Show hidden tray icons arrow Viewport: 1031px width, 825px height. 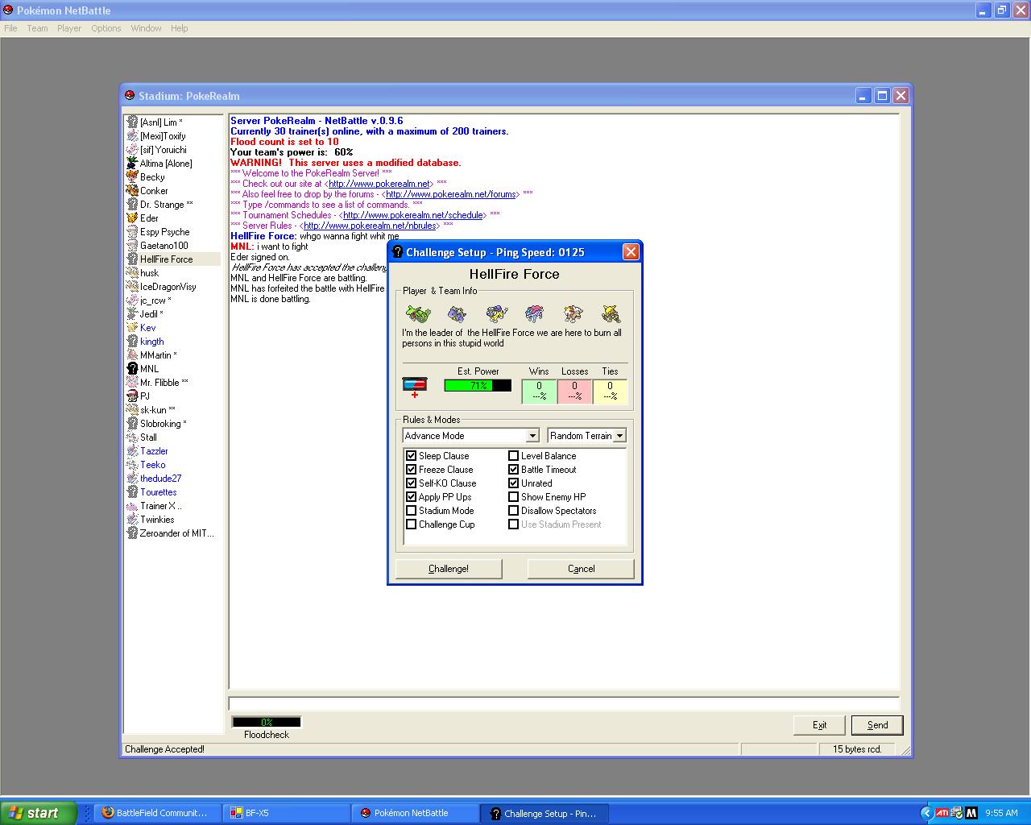tap(926, 813)
